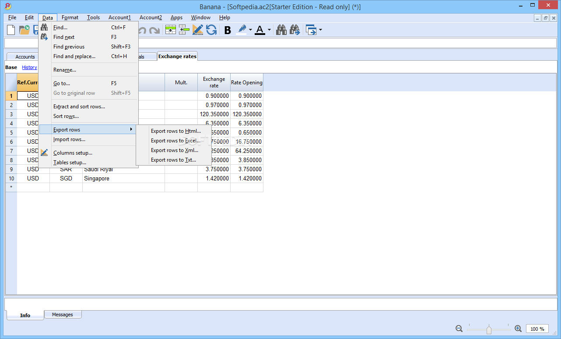This screenshot has width=561, height=339.
Task: Apply the font color A icon
Action: 260,30
